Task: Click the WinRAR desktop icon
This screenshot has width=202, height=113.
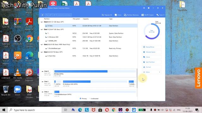Action: pyautogui.click(x=18, y=23)
